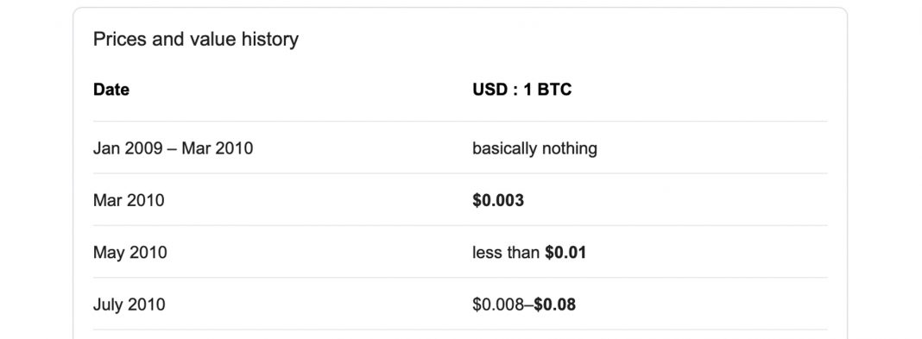
Task: Click the 'Prices and value history' heading
Action: pos(196,40)
